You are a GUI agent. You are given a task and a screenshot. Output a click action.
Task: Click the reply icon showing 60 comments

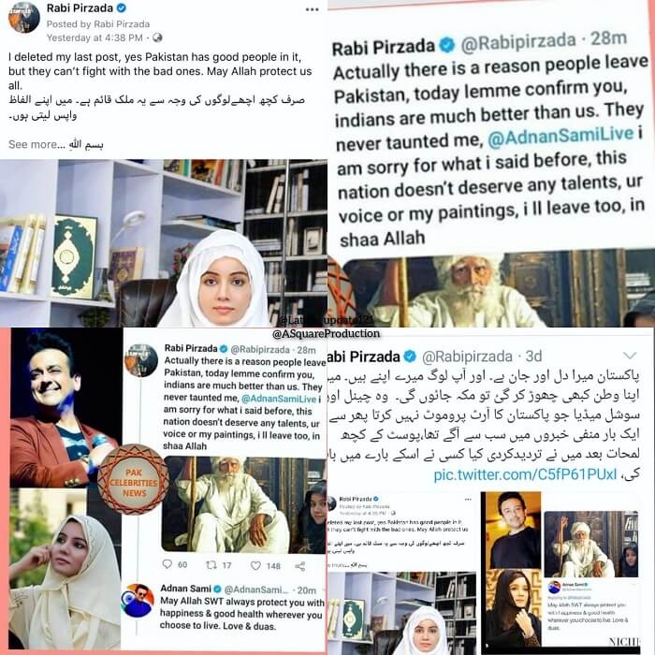tap(167, 564)
